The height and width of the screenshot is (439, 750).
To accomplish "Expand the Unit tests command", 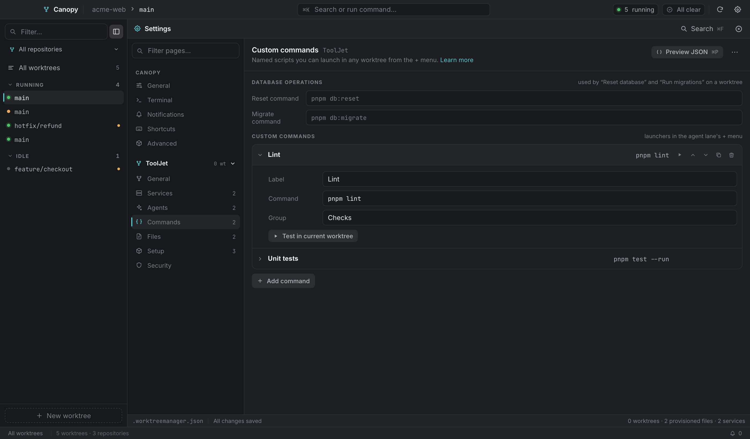I will pos(260,259).
